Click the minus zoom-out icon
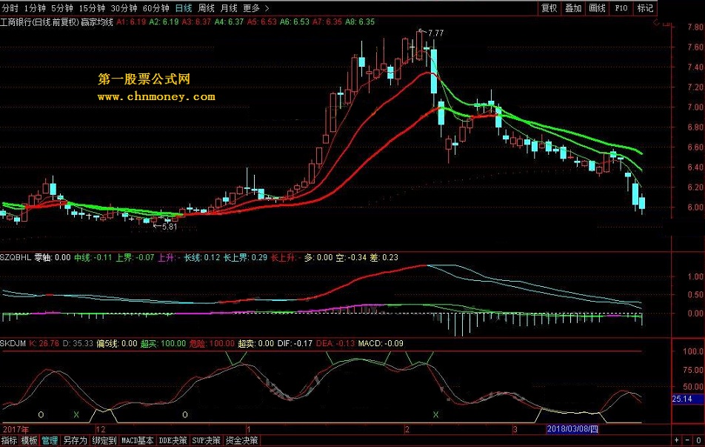The width and height of the screenshot is (705, 447). 688,440
